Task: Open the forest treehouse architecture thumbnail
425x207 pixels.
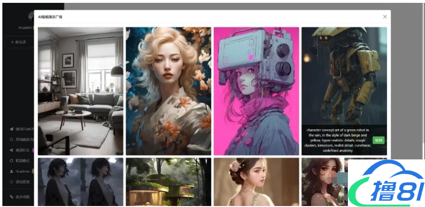Action: [168, 182]
